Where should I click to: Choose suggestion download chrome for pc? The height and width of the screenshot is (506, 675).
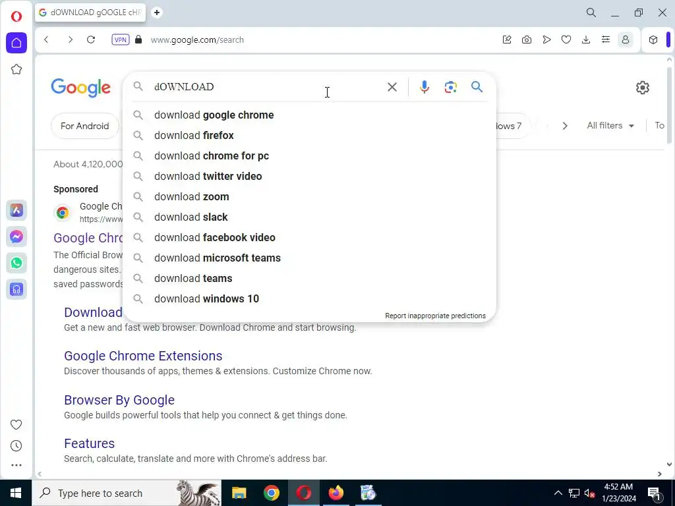(309, 155)
